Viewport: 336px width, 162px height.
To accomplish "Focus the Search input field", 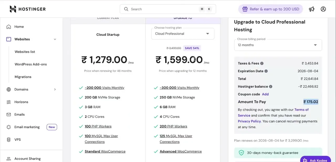I will tap(168, 9).
